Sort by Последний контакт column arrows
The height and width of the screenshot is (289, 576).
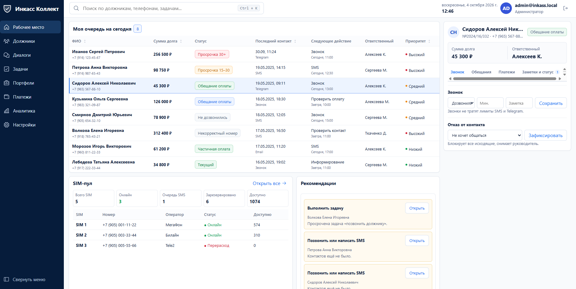click(295, 41)
